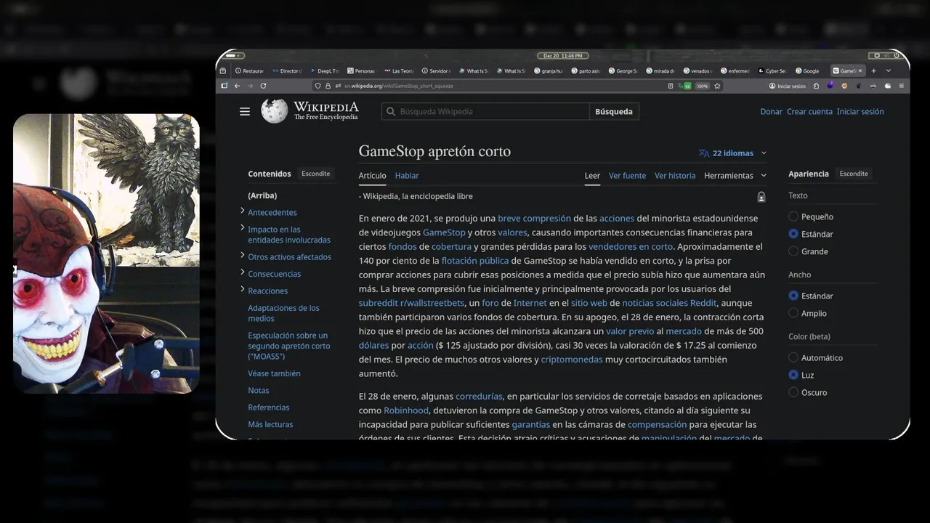This screenshot has width=930, height=523.
Task: Expand Reacciones section arrow
Action: 242,289
